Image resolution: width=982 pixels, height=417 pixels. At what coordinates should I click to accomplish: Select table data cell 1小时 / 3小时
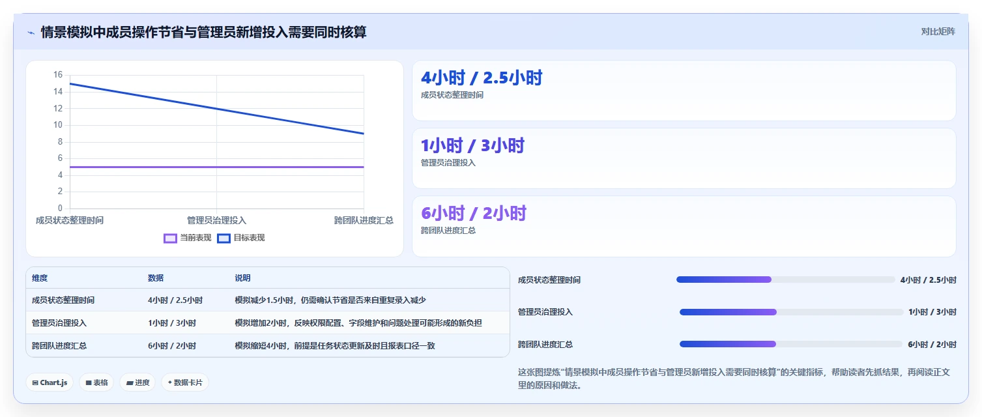click(172, 323)
